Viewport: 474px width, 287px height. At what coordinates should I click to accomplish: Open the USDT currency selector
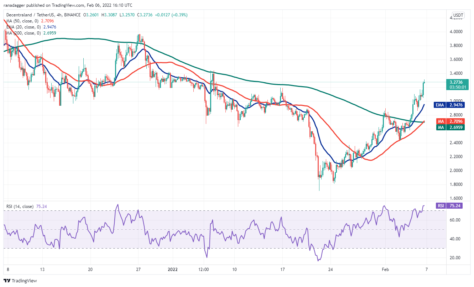(459, 15)
